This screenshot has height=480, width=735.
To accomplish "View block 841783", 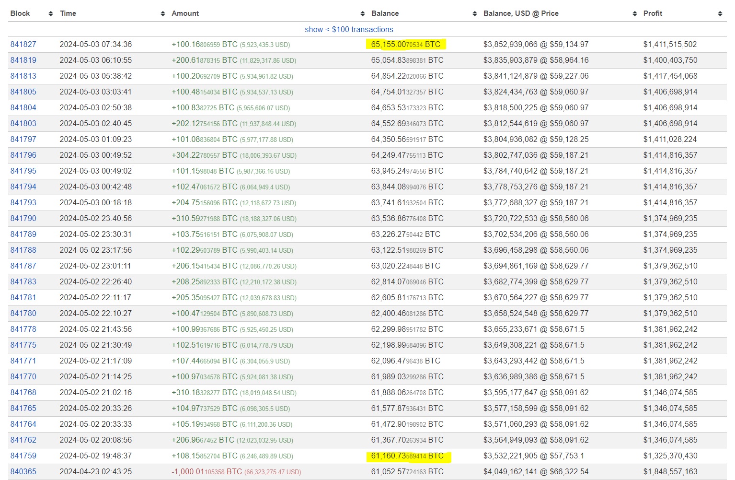I will pyautogui.click(x=23, y=281).
